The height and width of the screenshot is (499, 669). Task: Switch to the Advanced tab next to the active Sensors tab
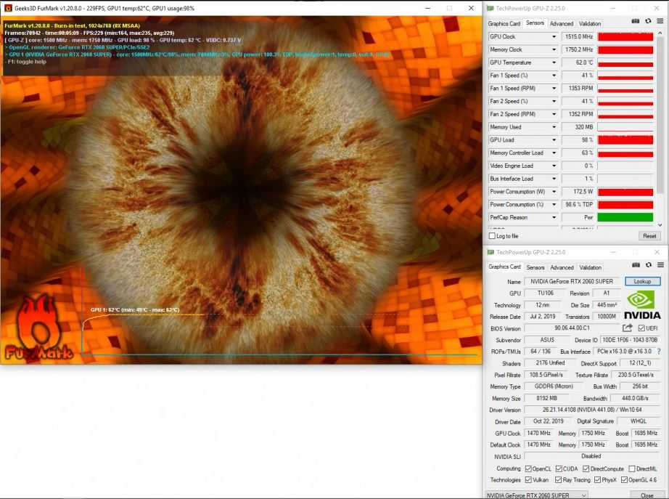[x=561, y=23]
